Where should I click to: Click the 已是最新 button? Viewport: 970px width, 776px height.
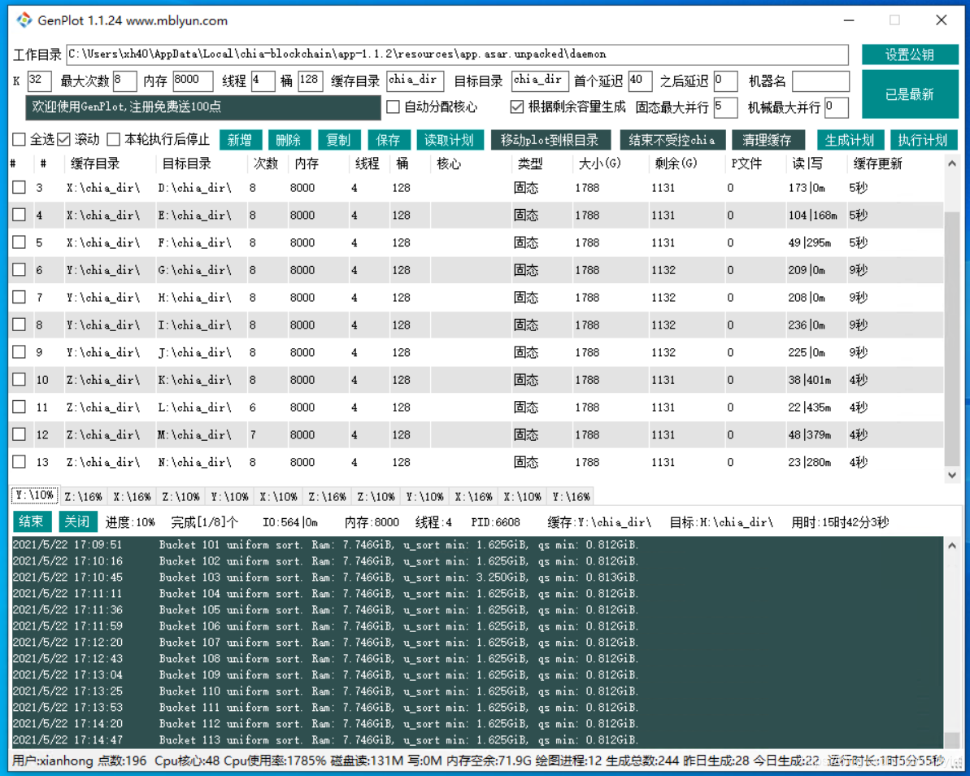[x=909, y=94]
